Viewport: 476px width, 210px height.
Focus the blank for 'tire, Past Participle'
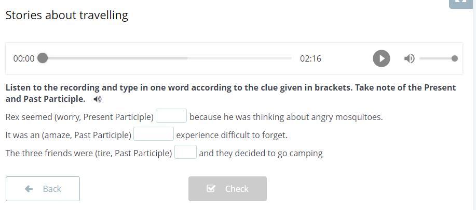[x=185, y=153]
